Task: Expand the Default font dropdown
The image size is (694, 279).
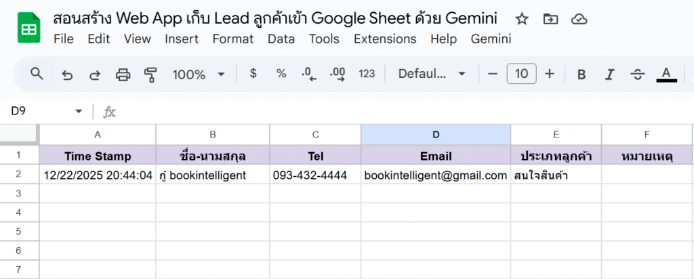Action: 432,74
